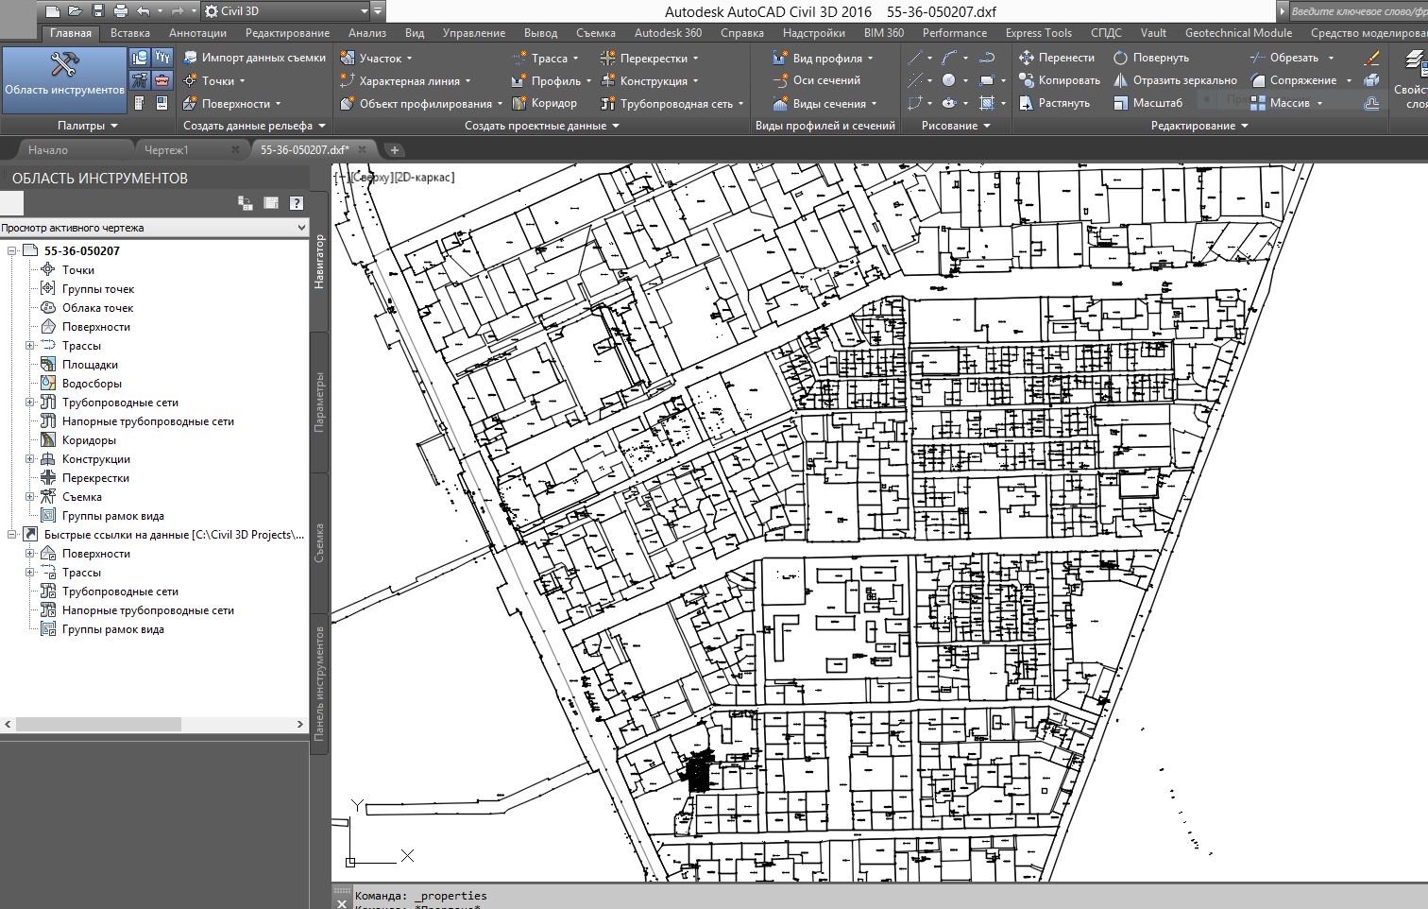1428x909 pixels.
Task: Open the Параметры vertical toolspace tab
Action: point(319,402)
